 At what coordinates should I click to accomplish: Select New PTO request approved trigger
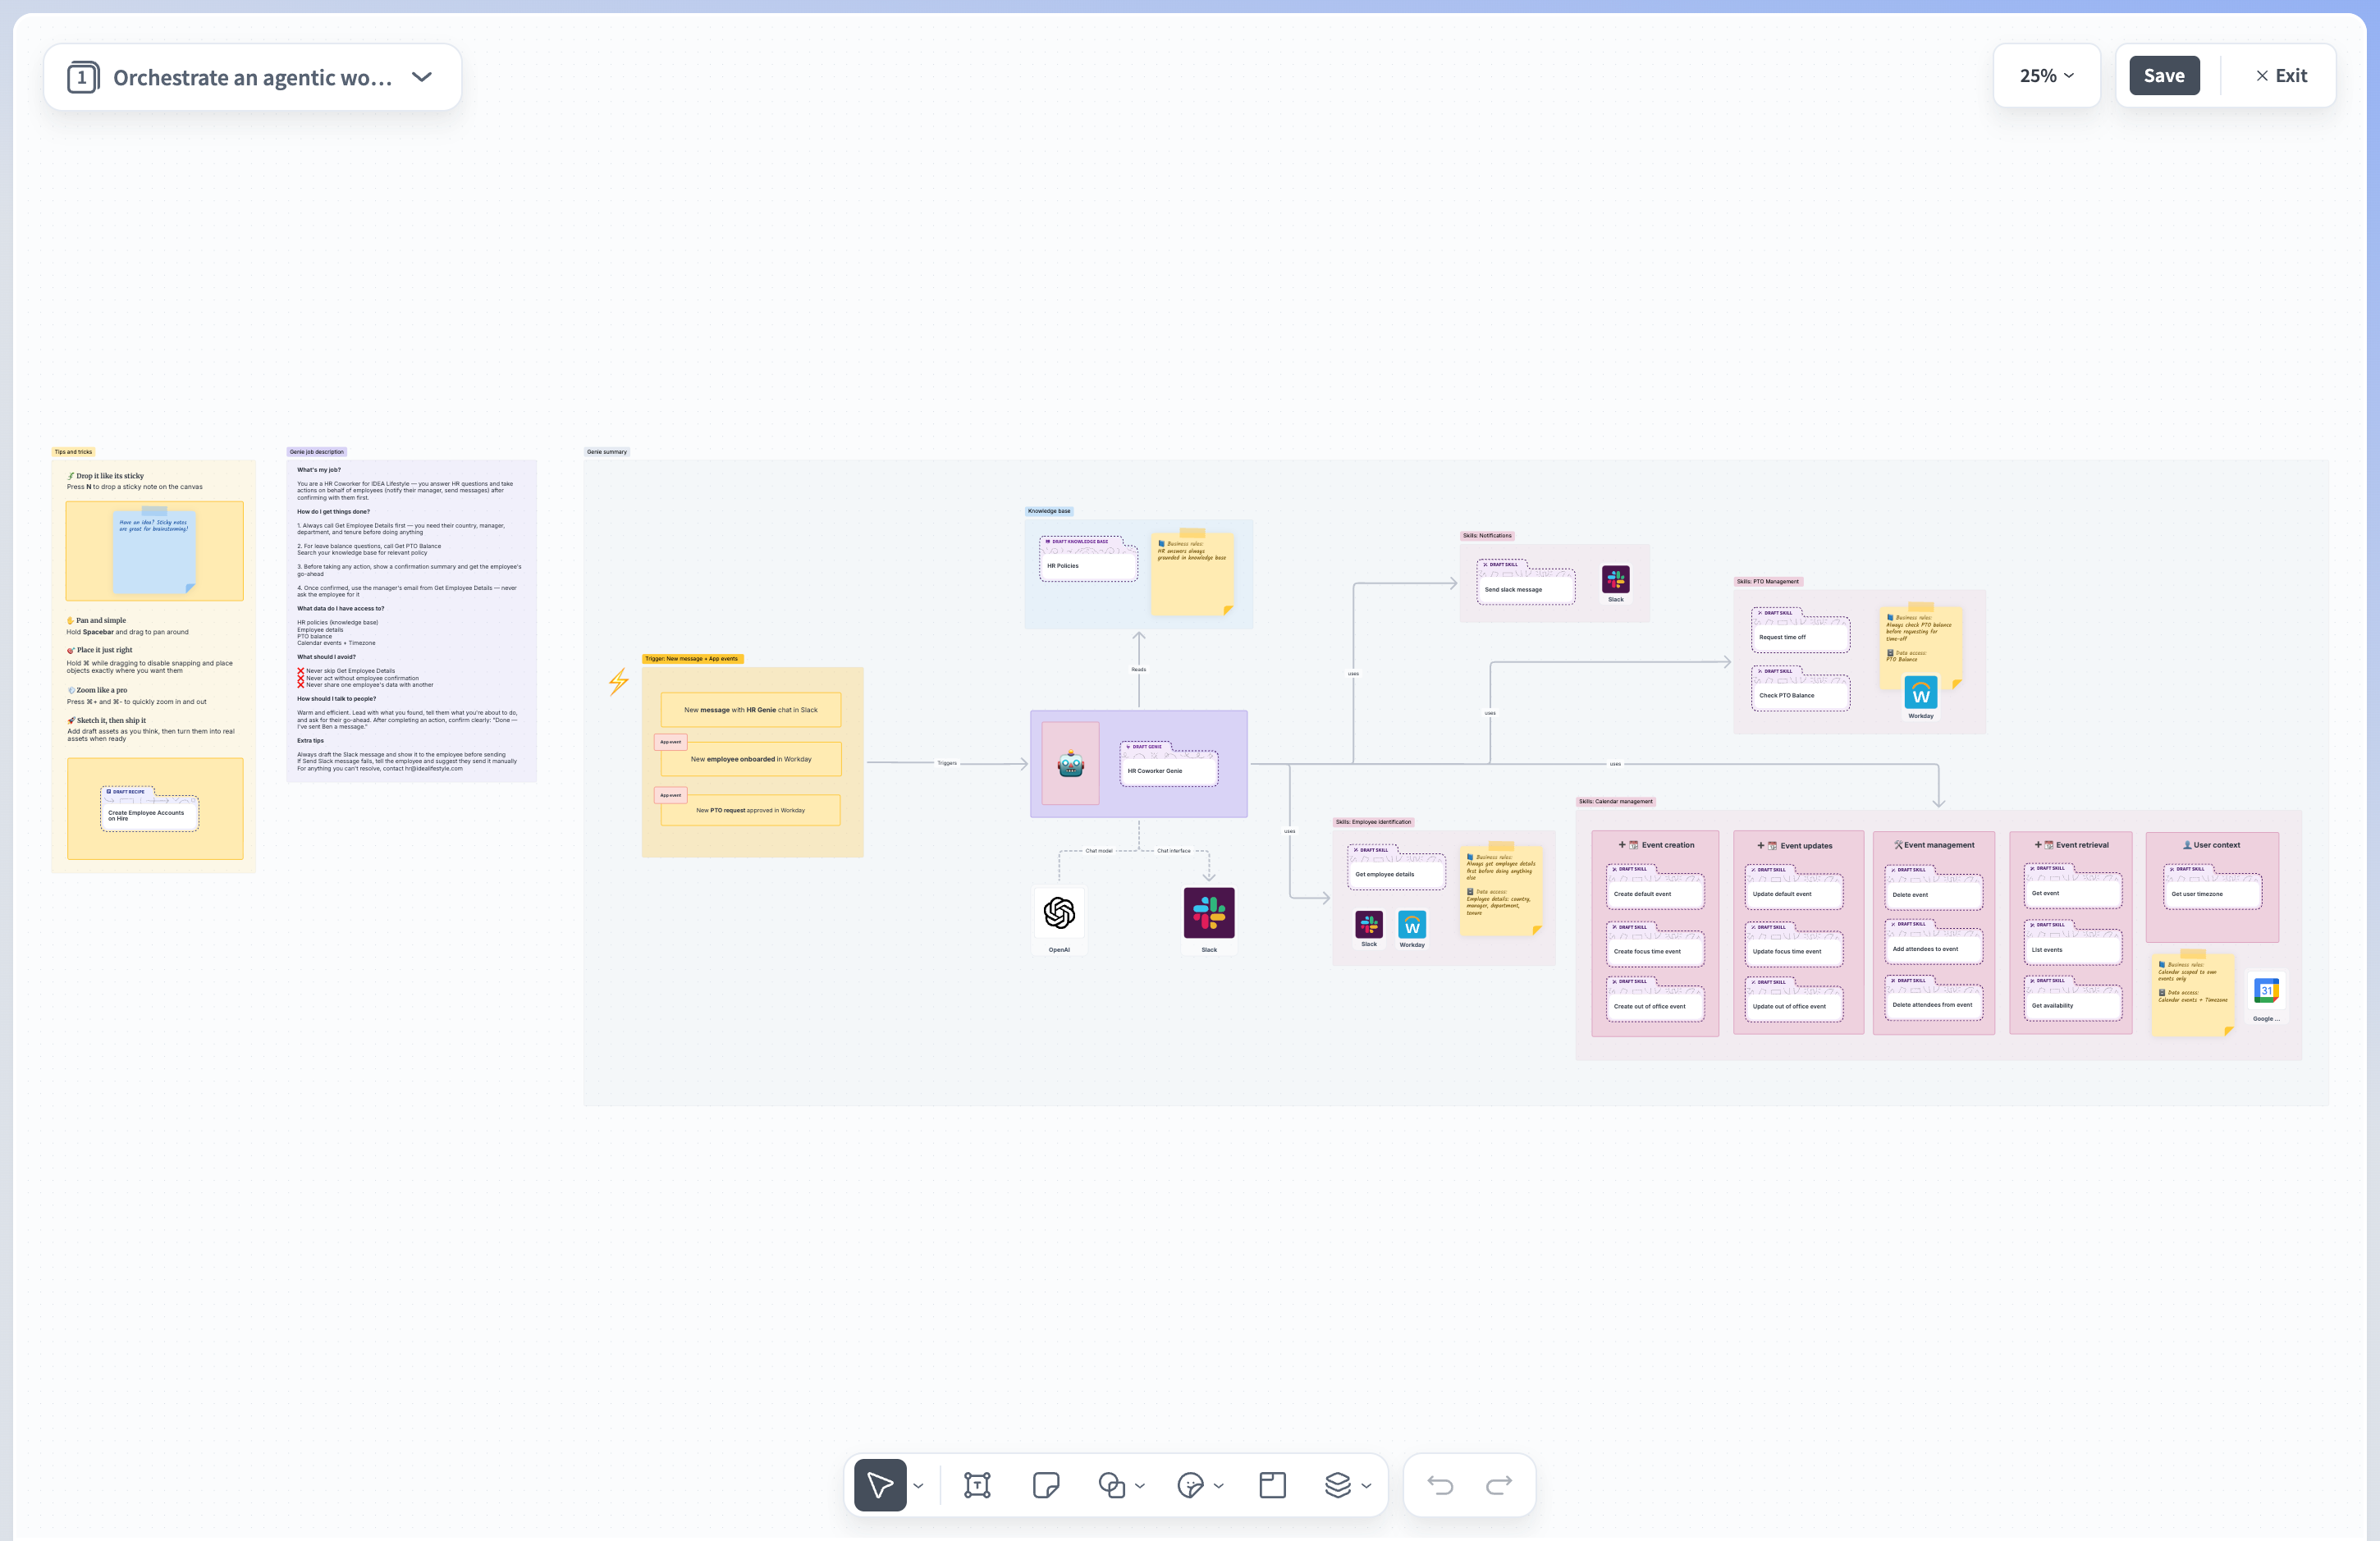(750, 810)
